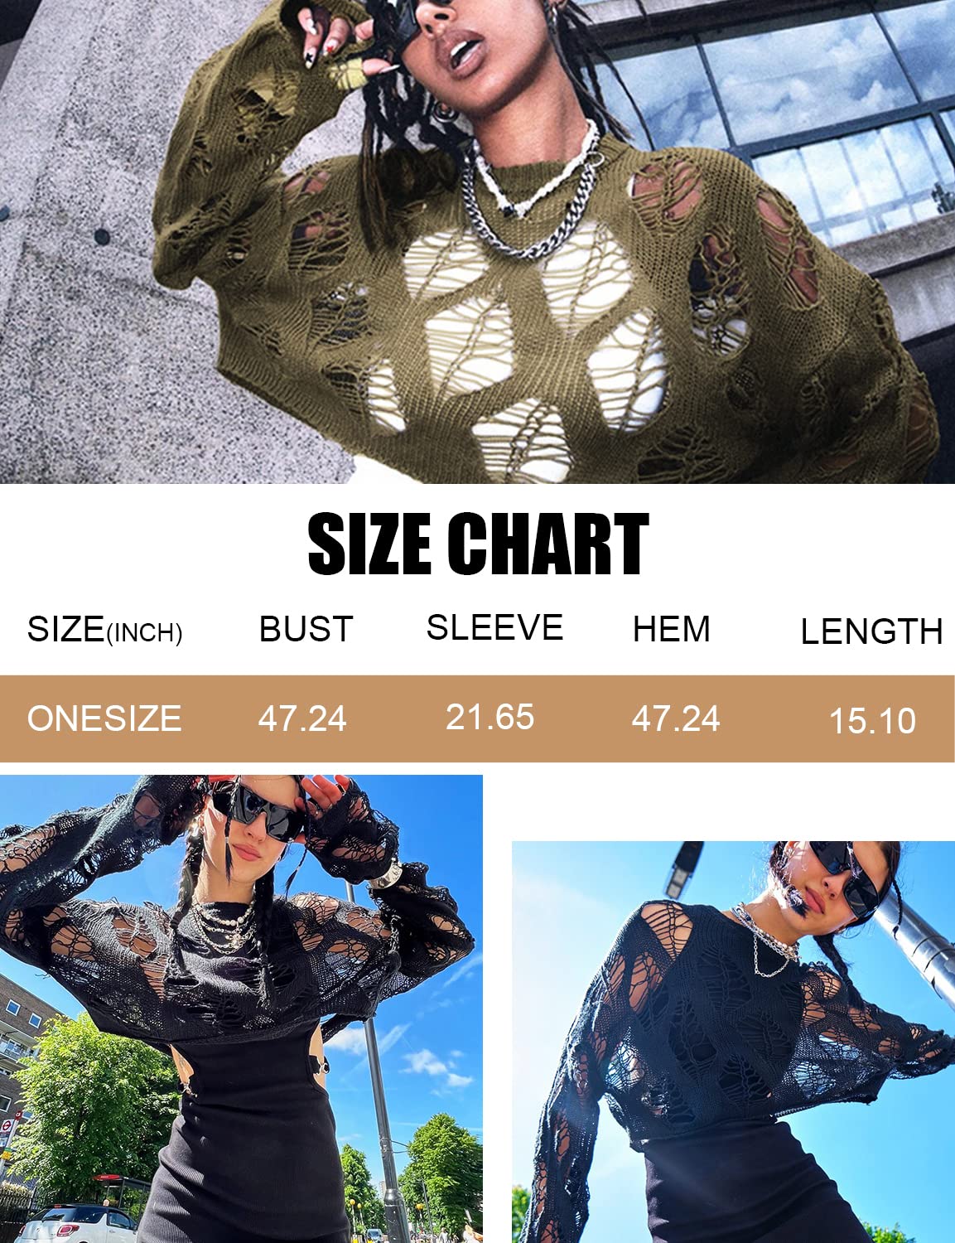Open the olive green sweater photo

(477, 241)
